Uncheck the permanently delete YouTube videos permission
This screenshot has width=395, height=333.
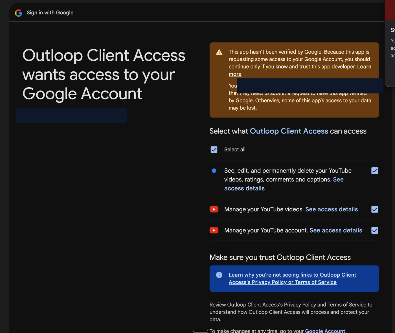click(375, 171)
